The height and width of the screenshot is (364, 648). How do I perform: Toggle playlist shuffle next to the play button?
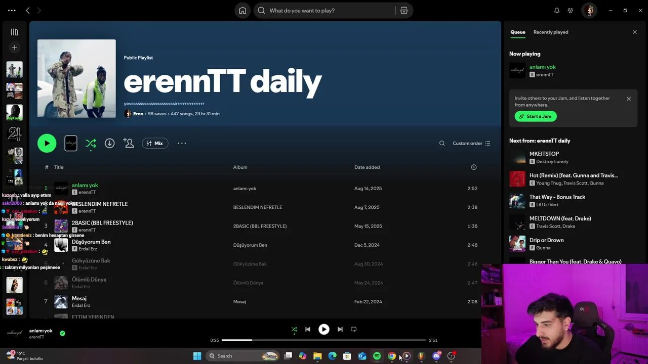(91, 143)
